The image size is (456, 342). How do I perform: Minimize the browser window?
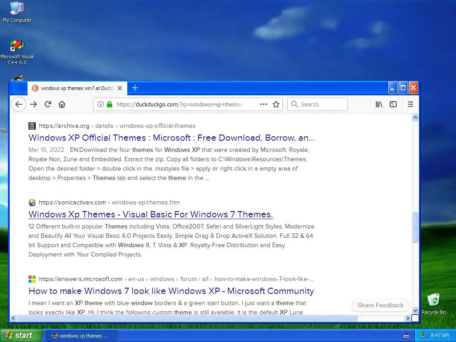point(393,88)
